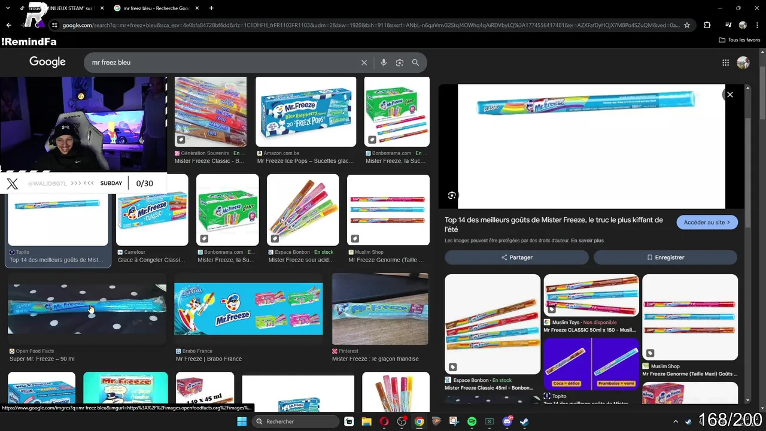Viewport: 766px width, 431px height.
Task: Open related Muslim Toys CLASSIC 50ml image
Action: (x=591, y=295)
